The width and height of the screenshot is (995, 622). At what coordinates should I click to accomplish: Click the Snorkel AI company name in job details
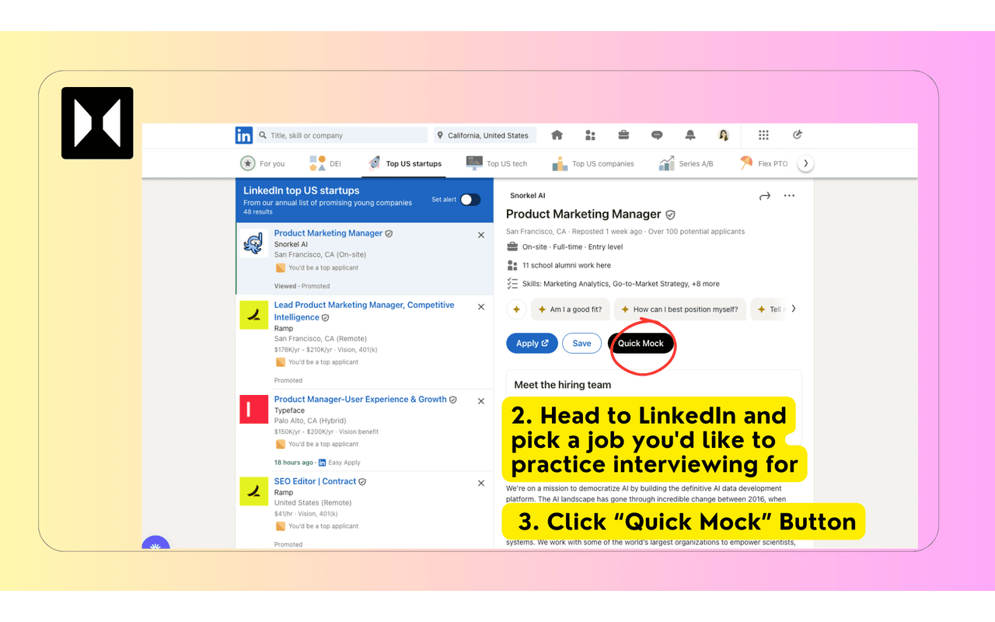click(x=528, y=196)
